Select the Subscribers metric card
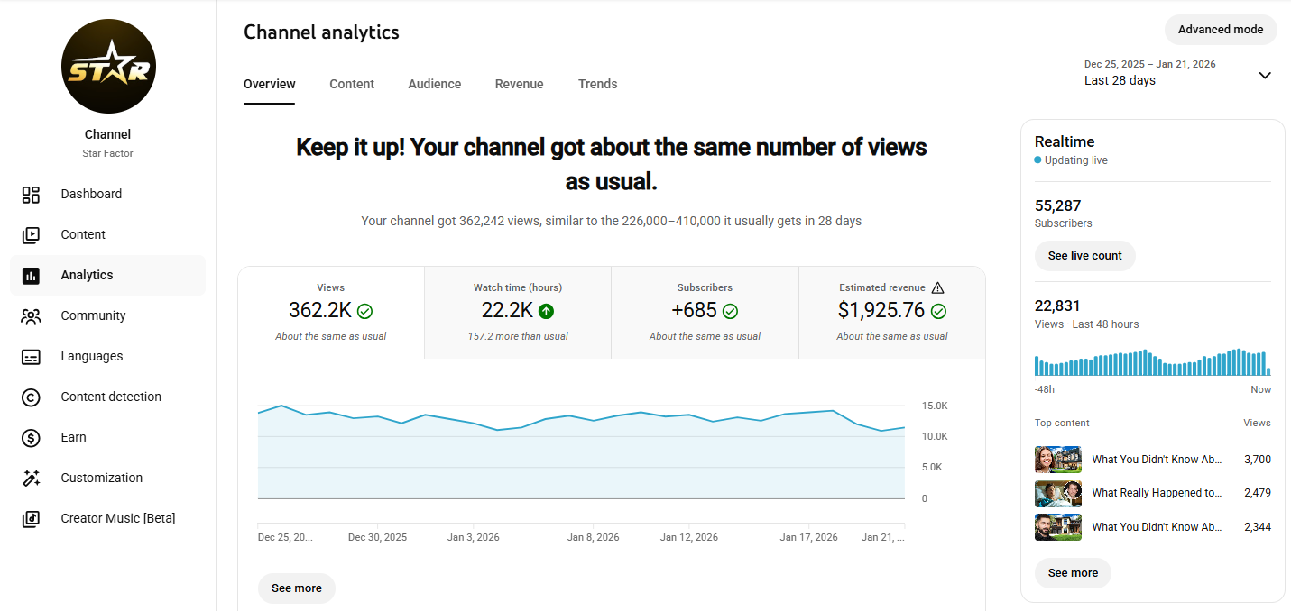The image size is (1291, 611). 705,313
